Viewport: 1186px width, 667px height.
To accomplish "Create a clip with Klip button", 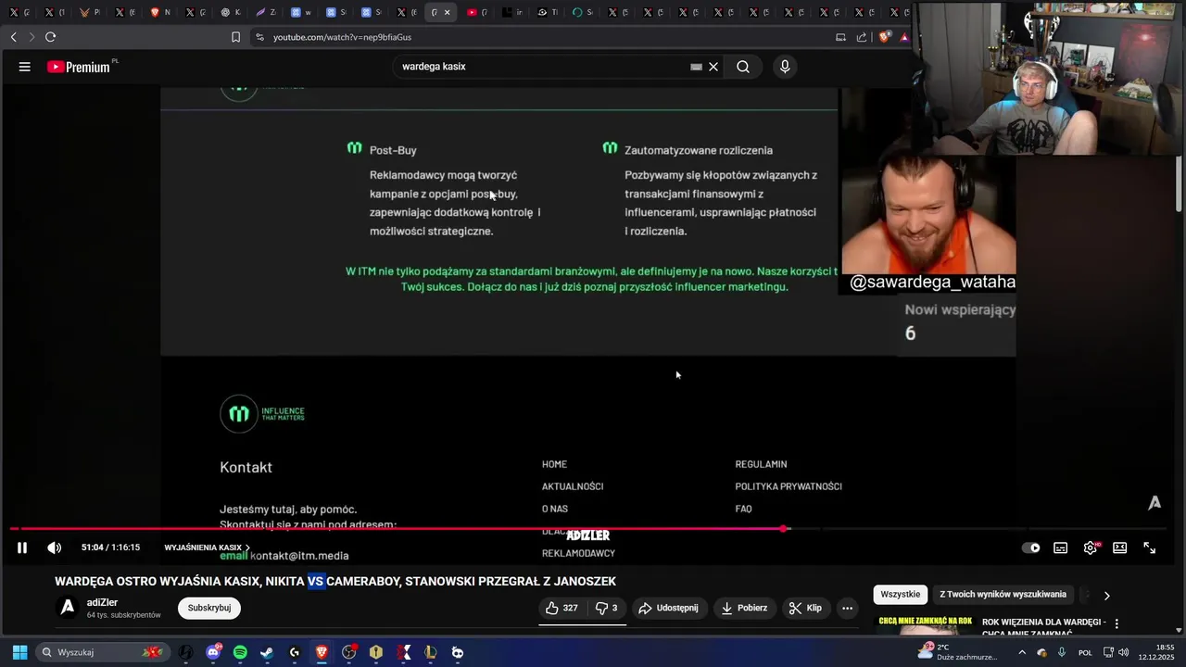I will point(806,608).
